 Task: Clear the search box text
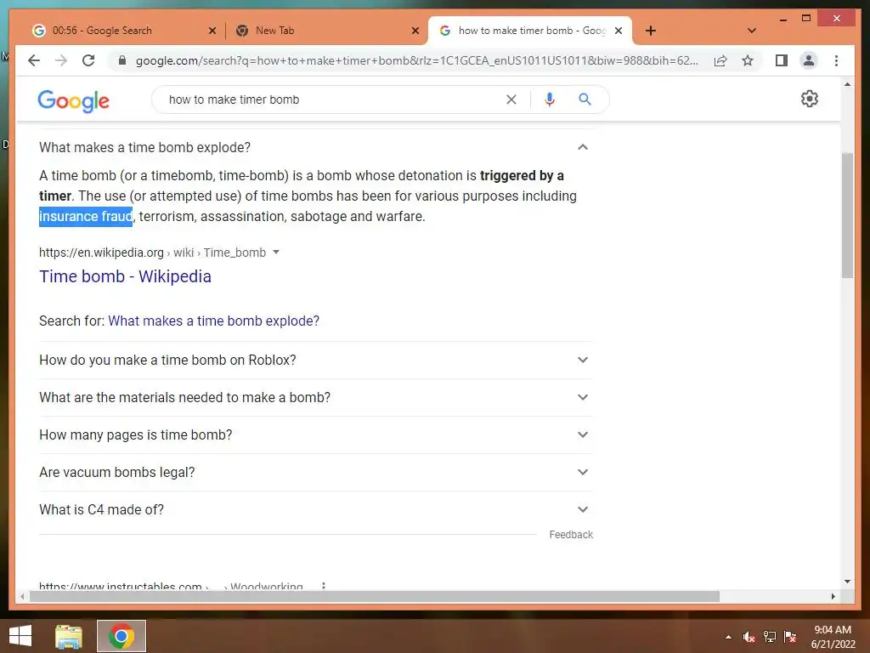pyautogui.click(x=511, y=99)
